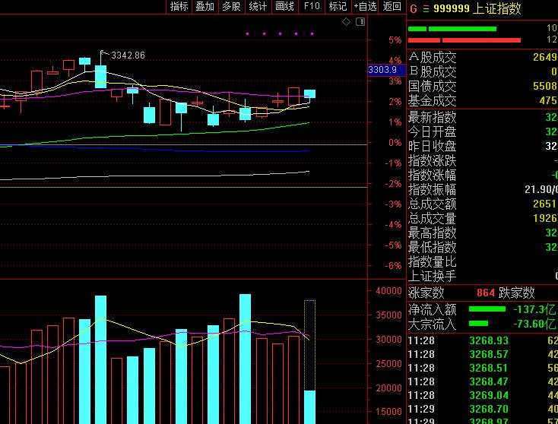Image resolution: width=558 pixels, height=424 pixels.
Task: Click the B股成交 row
Action: click(482, 72)
